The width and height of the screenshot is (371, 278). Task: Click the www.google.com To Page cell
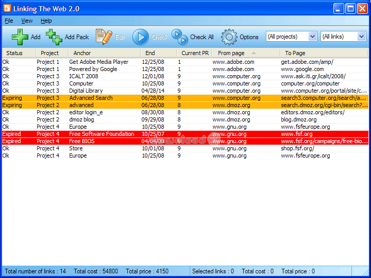(x=302, y=69)
